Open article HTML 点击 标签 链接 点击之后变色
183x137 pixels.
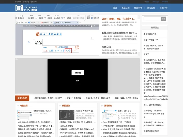coord(119,129)
